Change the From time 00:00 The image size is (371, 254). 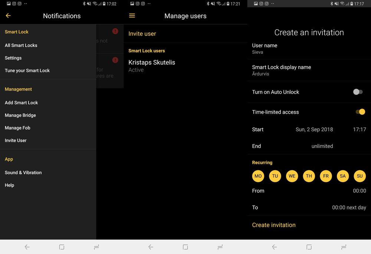pyautogui.click(x=359, y=191)
